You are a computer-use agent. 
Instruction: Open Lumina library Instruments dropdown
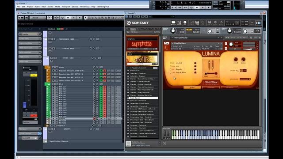(x=140, y=64)
